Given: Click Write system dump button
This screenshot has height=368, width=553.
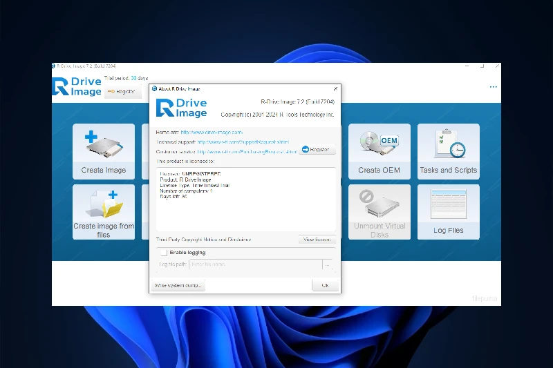Looking at the screenshot, I should (x=178, y=285).
